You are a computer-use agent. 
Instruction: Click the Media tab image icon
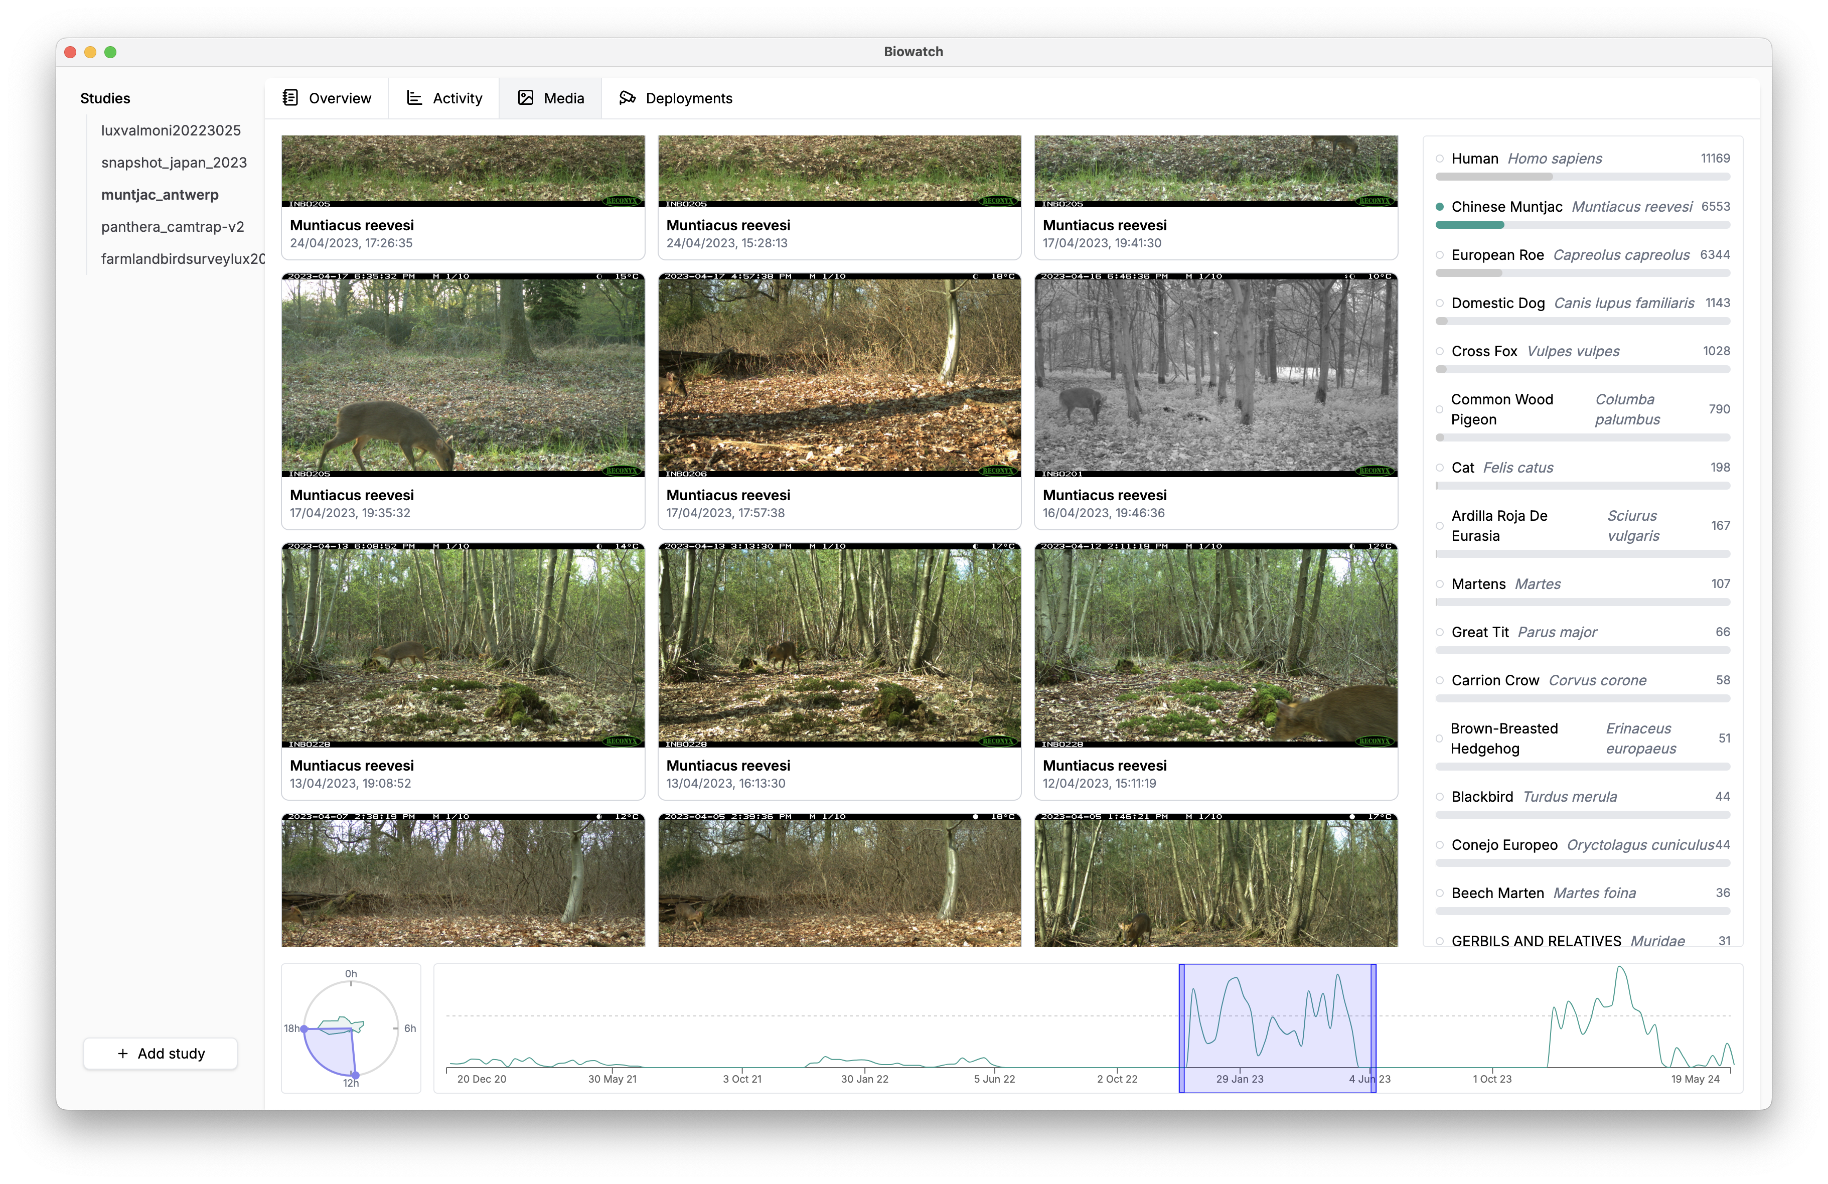point(525,97)
